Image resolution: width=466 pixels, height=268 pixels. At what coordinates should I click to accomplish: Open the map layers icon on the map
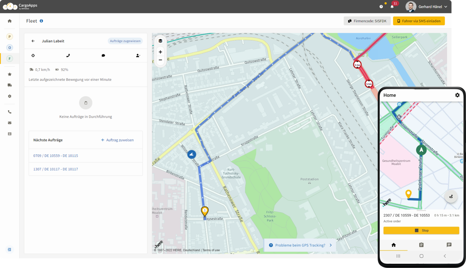[x=160, y=40]
